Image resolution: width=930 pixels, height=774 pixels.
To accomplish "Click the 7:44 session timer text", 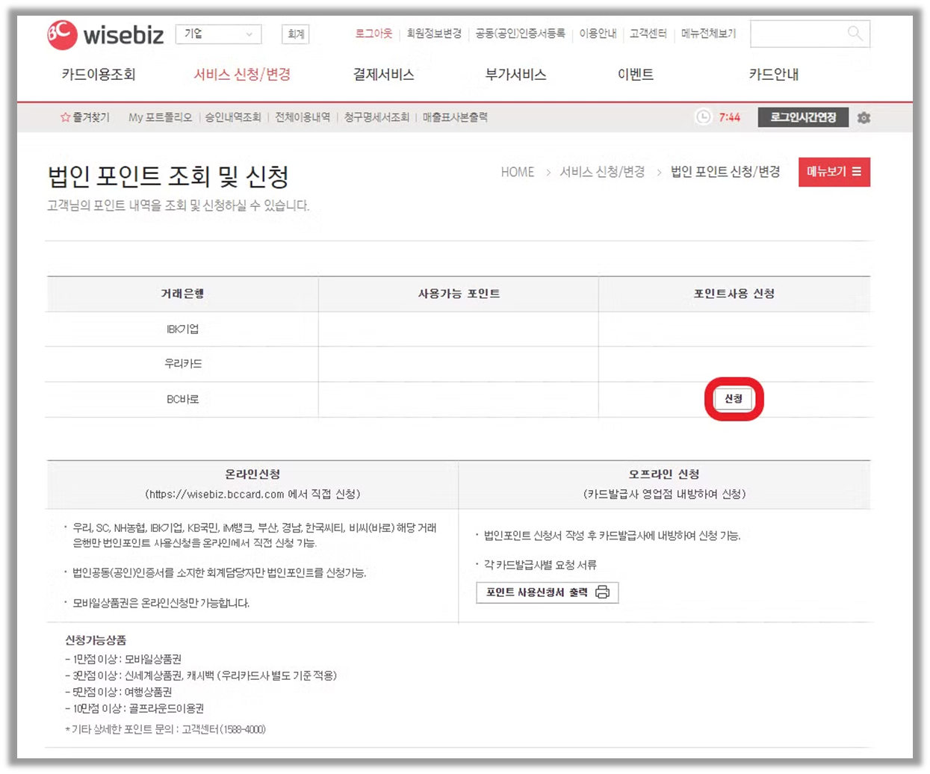I will coord(729,117).
